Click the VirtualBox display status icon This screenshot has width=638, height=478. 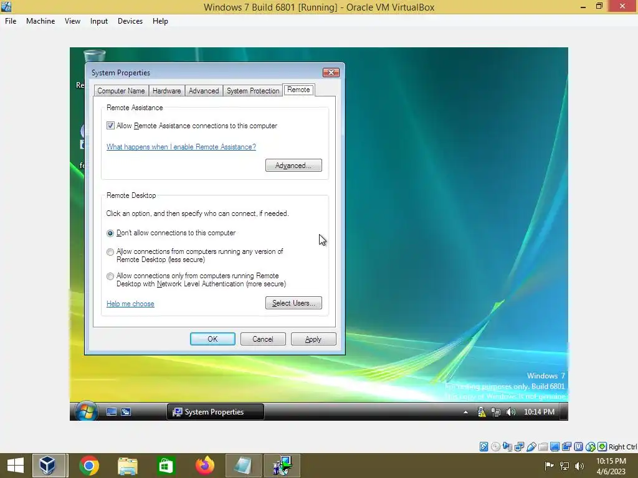coord(555,447)
